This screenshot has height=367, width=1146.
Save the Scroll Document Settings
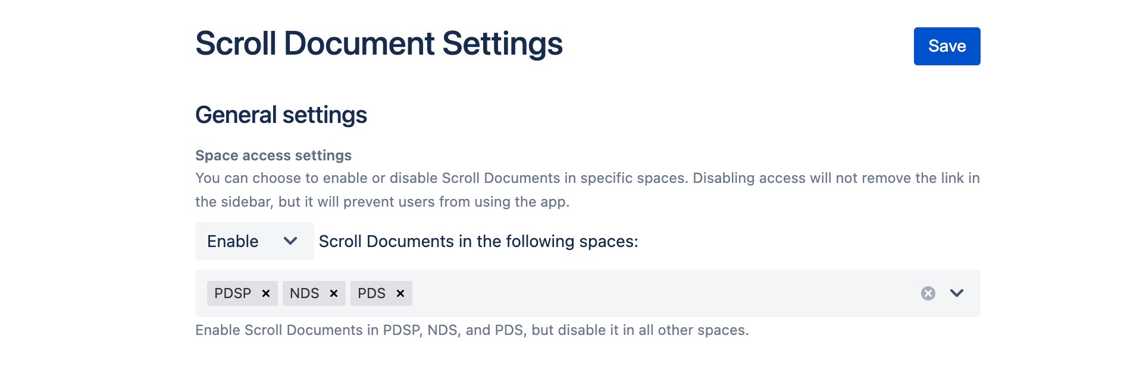click(946, 46)
